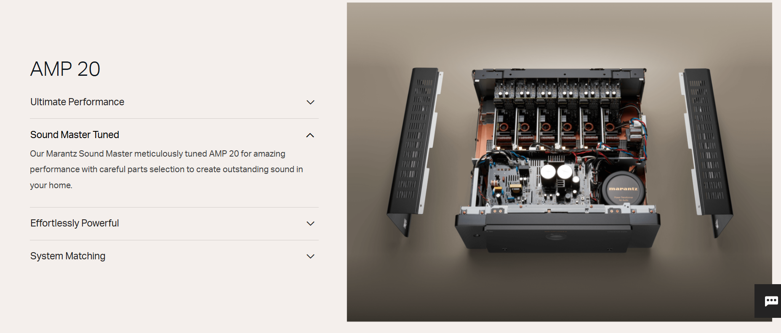
Task: Click the row of amplifier modules
Action: [x=557, y=114]
